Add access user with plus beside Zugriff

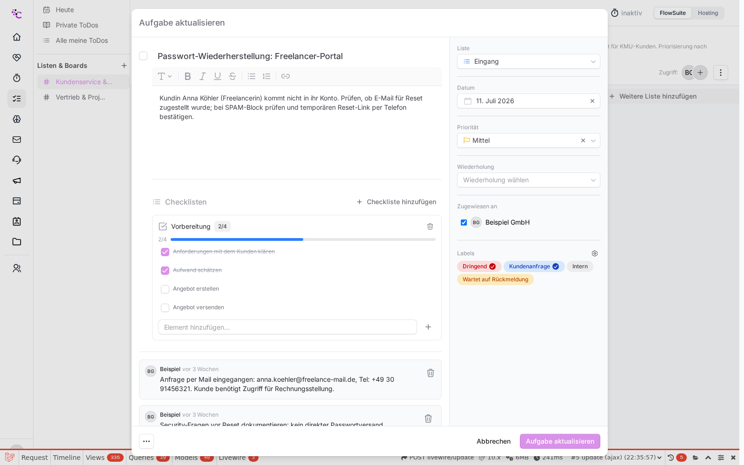coord(700,73)
